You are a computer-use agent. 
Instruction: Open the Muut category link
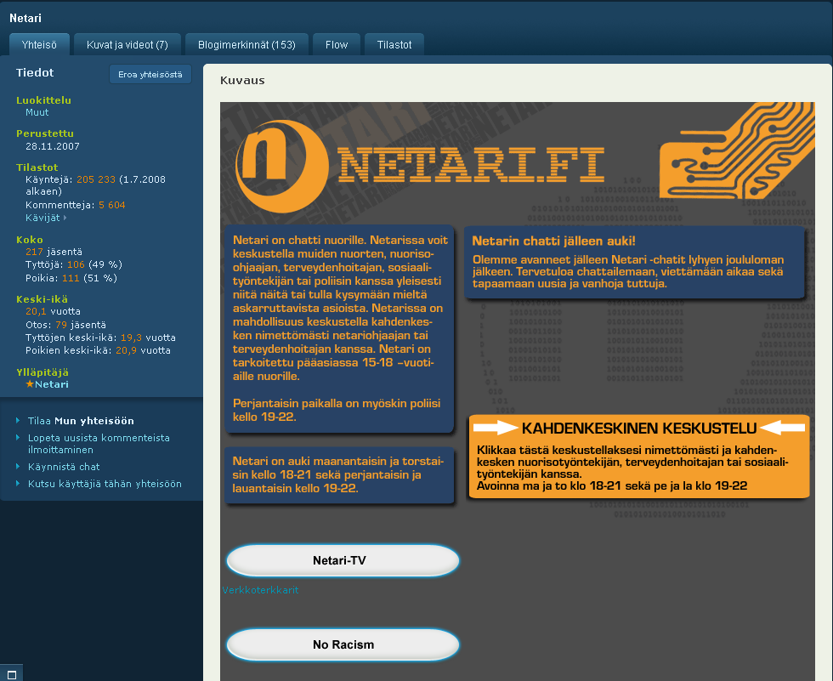click(37, 112)
